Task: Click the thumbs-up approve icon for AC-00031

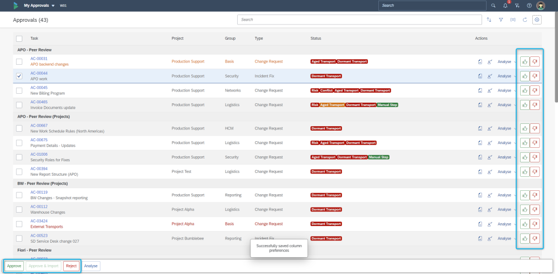Action: tap(525, 61)
